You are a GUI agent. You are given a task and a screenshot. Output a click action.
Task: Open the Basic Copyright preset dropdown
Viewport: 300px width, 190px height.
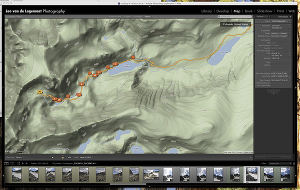tap(281, 21)
